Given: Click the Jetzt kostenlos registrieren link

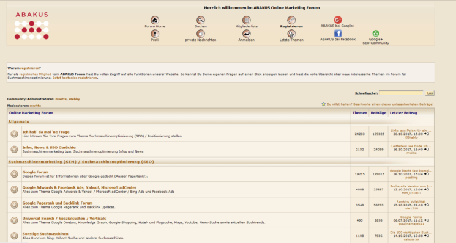Looking at the screenshot, I should pos(75,78).
